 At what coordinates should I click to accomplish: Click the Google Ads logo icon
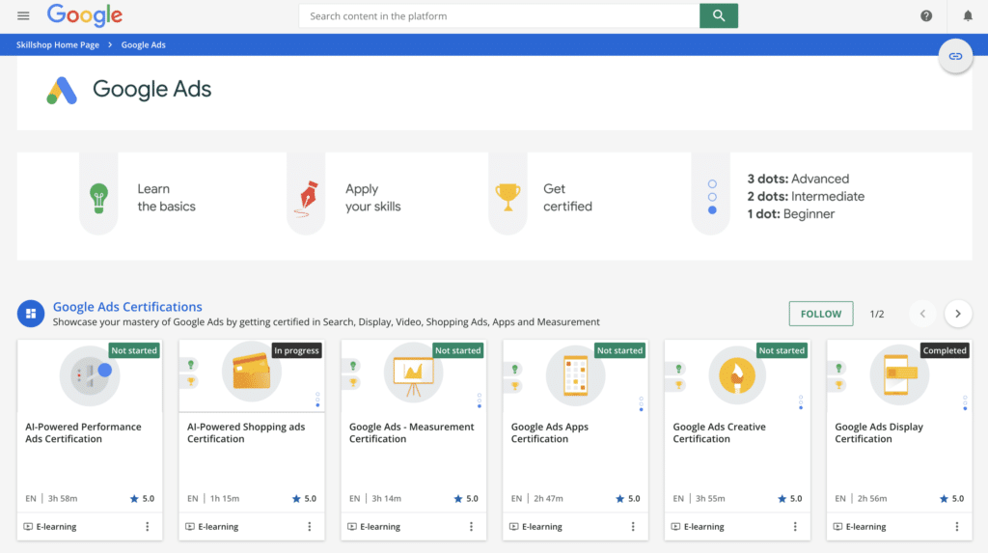(62, 90)
